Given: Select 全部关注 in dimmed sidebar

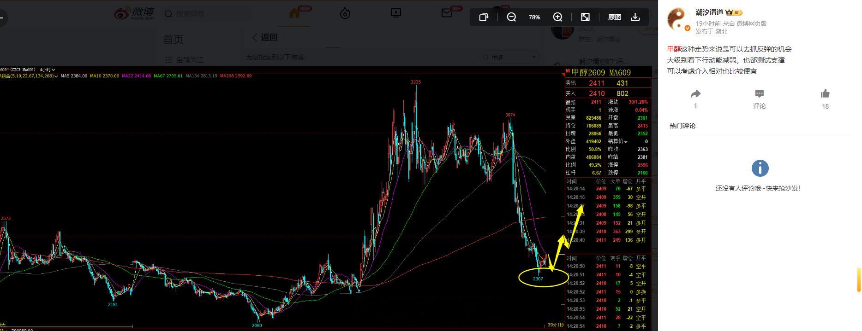Looking at the screenshot, I should tap(185, 60).
